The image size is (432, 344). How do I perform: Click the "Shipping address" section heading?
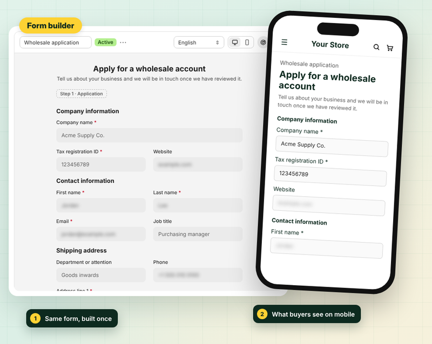pos(82,250)
